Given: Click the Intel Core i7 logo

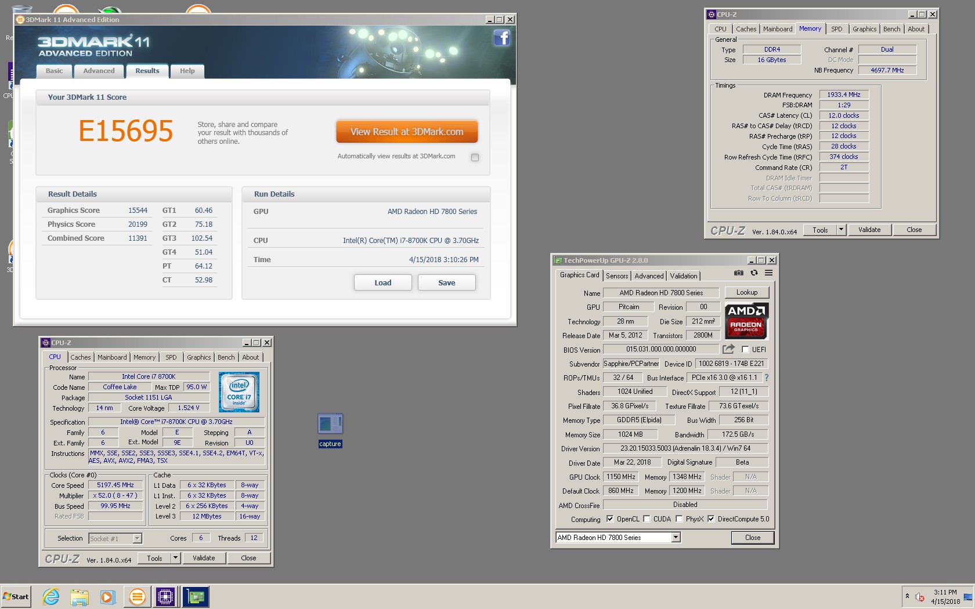Looking at the screenshot, I should 239,393.
